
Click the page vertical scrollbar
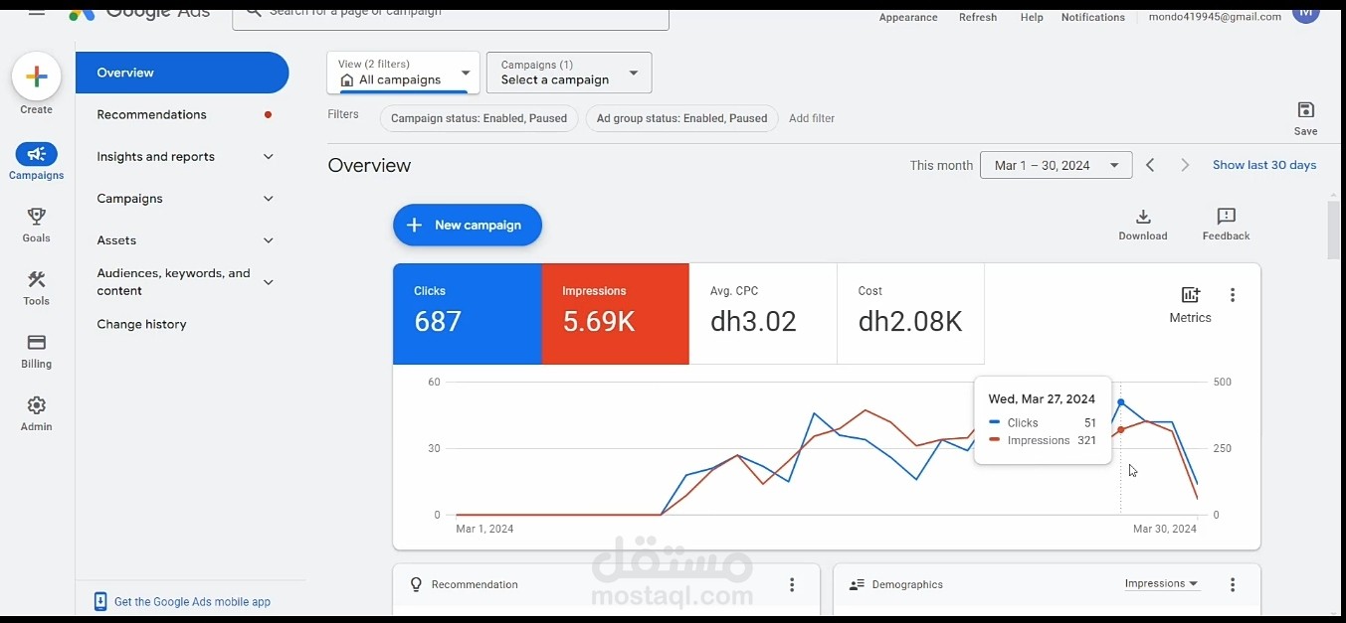pos(1333,230)
